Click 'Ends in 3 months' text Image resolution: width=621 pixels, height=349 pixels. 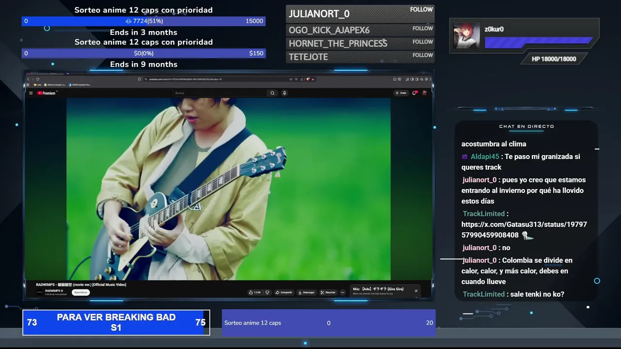[x=144, y=32]
